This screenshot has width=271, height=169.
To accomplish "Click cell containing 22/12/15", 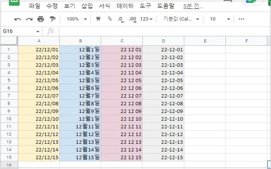I will (39, 157).
